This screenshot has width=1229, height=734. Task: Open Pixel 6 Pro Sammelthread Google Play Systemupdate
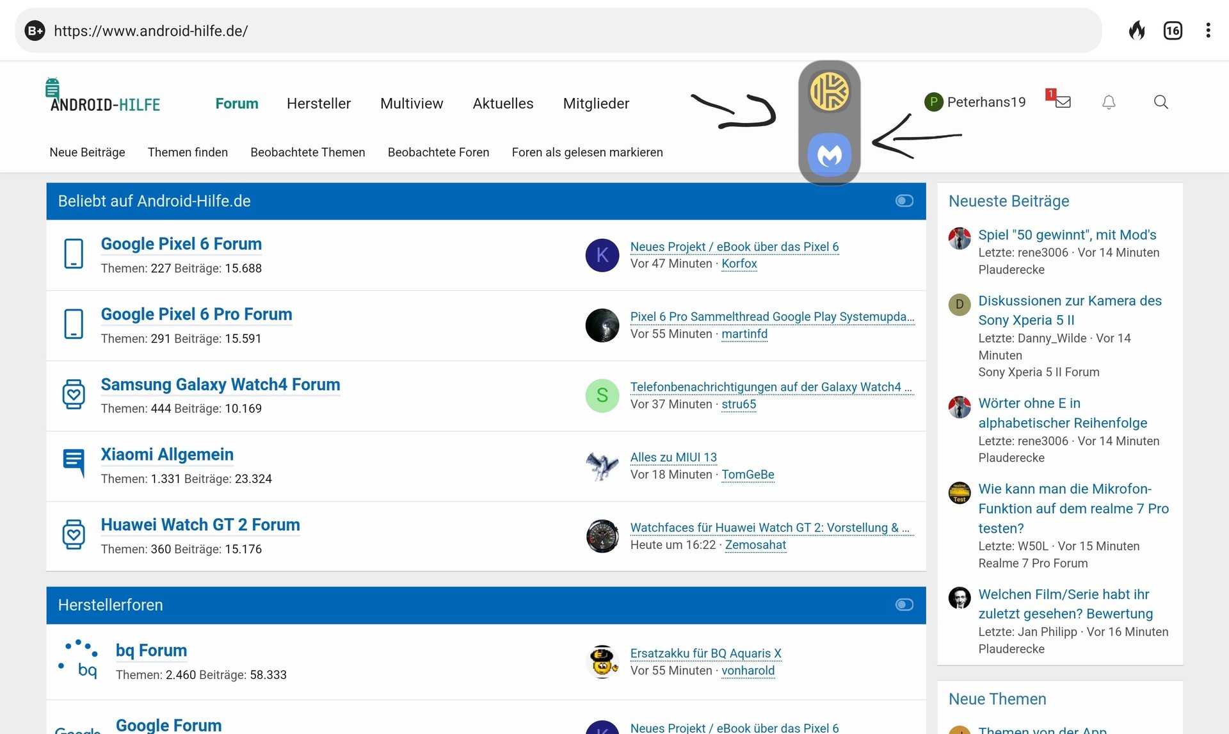[772, 316]
